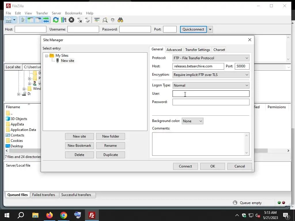The image size is (295, 221).
Task: Click the Comments text area
Action: point(201,144)
